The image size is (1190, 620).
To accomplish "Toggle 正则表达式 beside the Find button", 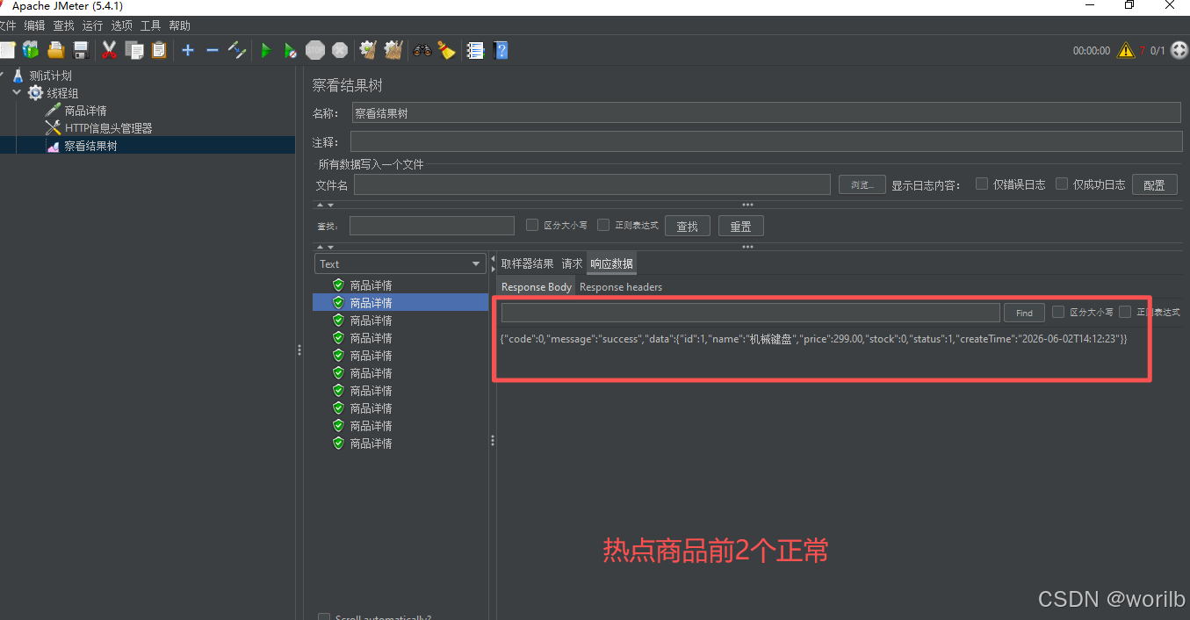I will point(1125,312).
